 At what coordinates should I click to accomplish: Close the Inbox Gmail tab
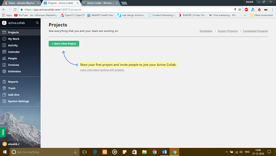[38, 3]
